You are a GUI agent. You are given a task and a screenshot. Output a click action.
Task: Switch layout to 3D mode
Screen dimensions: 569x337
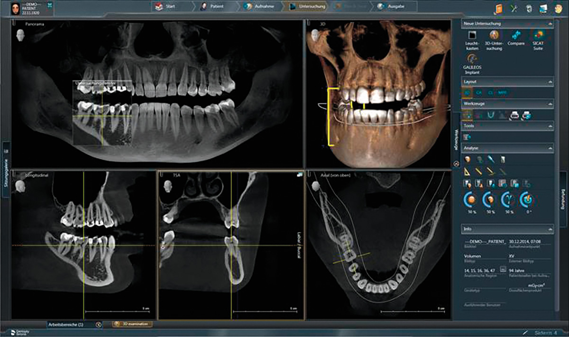click(x=467, y=92)
